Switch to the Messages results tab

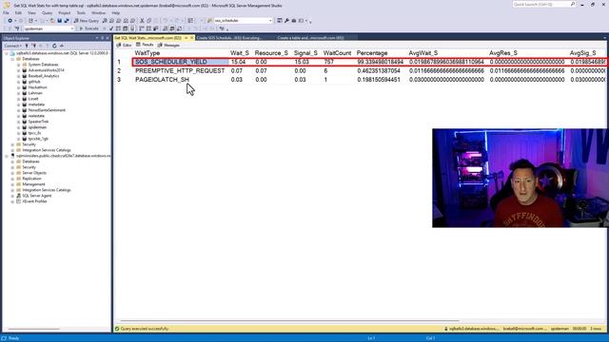(168, 46)
